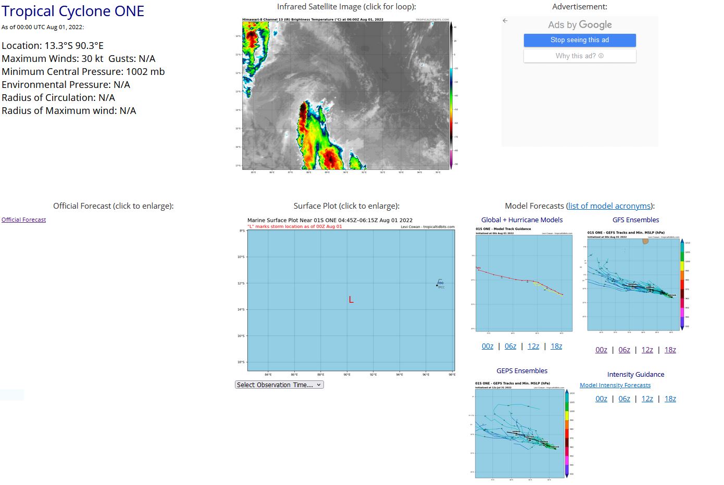Select 18z under Global + Hurricane Models

(x=556, y=346)
